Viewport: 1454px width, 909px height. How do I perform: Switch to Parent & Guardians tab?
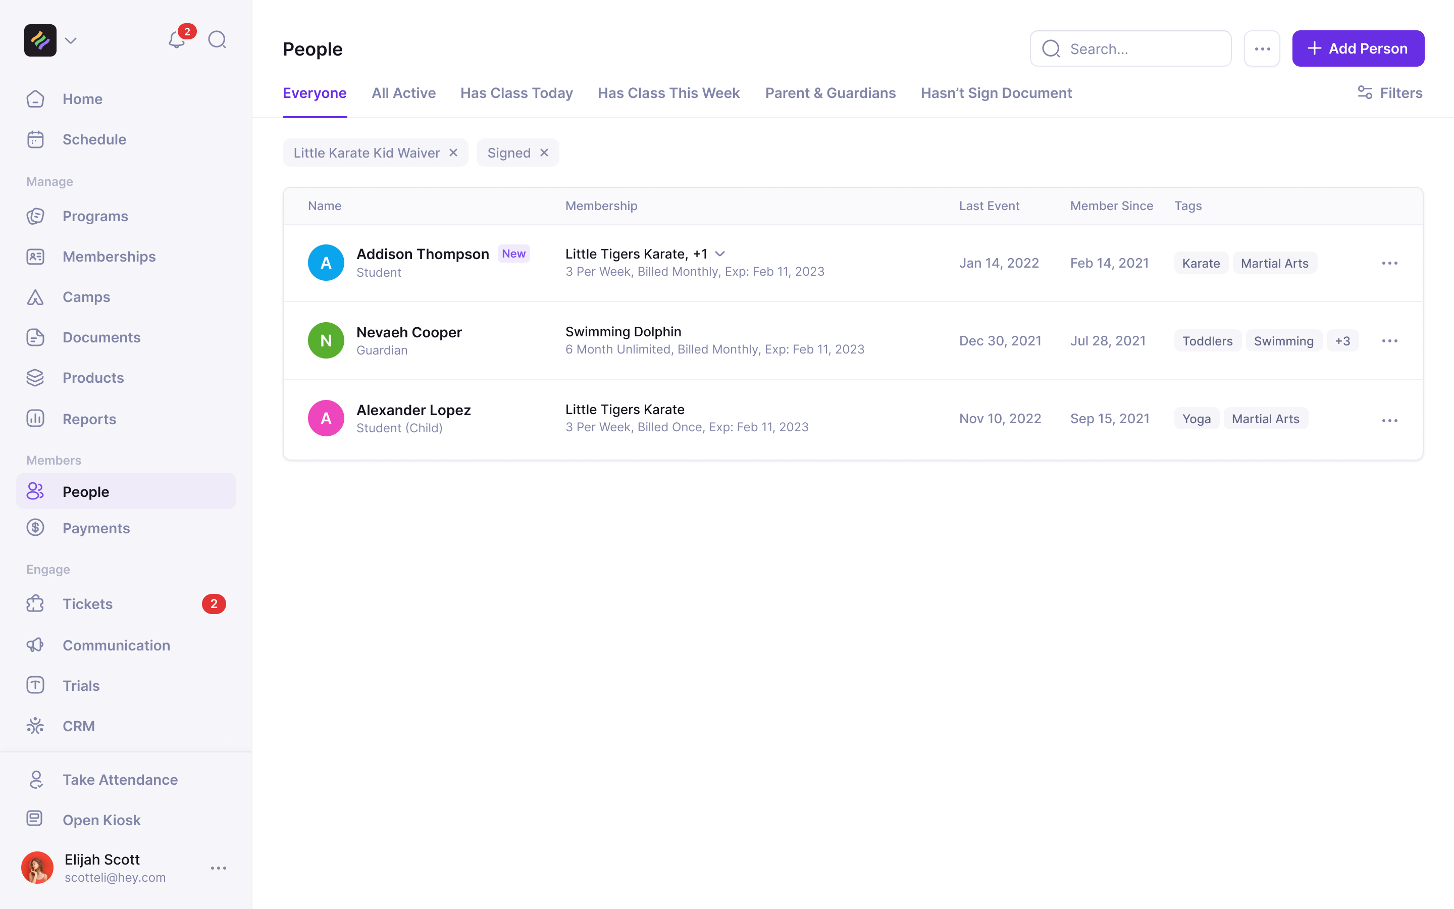tap(830, 93)
